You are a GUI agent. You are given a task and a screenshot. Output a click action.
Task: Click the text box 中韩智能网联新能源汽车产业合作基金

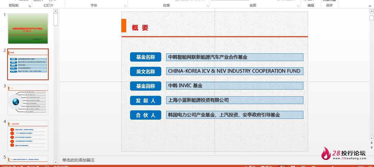[235, 57]
